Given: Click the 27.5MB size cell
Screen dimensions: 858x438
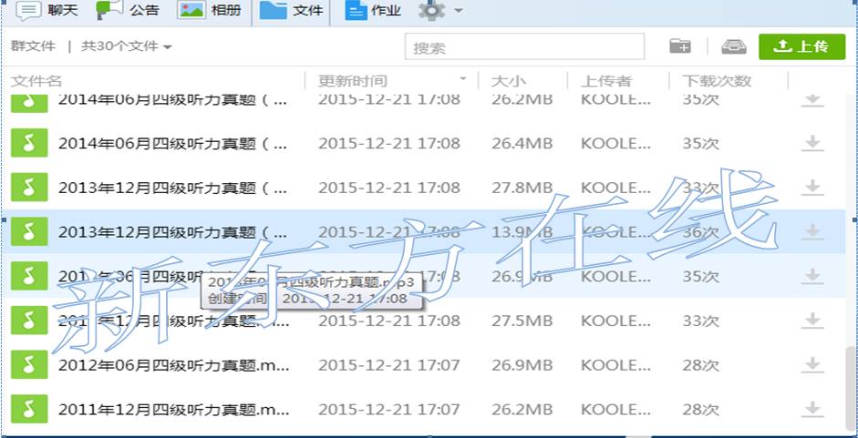Looking at the screenshot, I should [x=522, y=321].
